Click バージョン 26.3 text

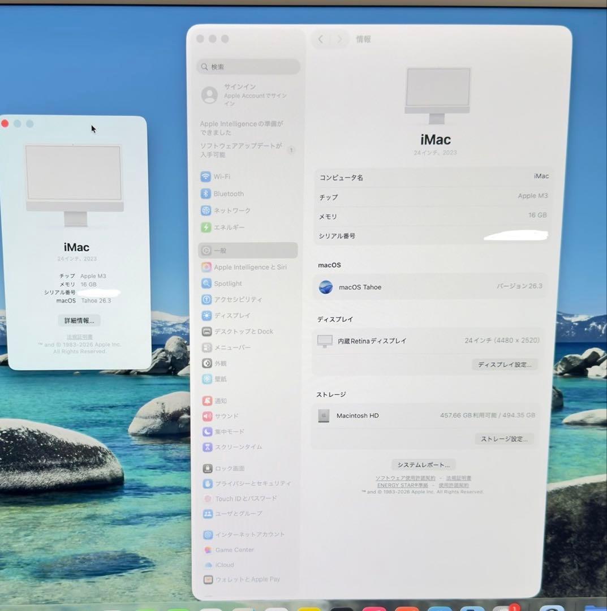[519, 286]
